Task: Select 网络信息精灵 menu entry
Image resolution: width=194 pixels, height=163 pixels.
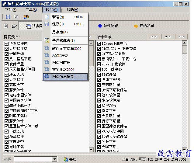Action: 66,77
